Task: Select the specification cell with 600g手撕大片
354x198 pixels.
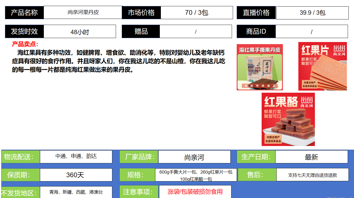Action: point(196,175)
